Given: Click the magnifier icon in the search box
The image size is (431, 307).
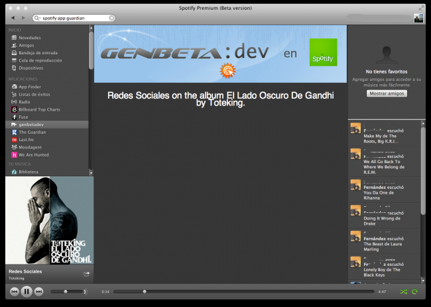Looking at the screenshot, I should click(36, 18).
